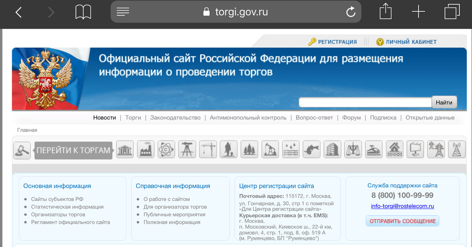Open the factory property category icon
This screenshot has width=472, height=247.
(146, 149)
